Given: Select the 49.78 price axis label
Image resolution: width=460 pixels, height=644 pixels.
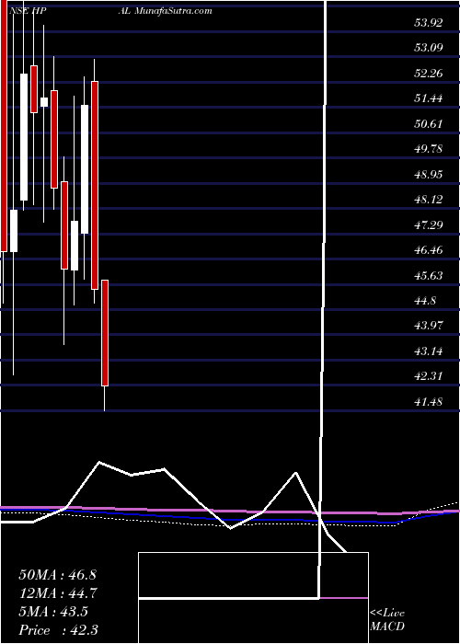Looking at the screenshot, I should point(429,149).
